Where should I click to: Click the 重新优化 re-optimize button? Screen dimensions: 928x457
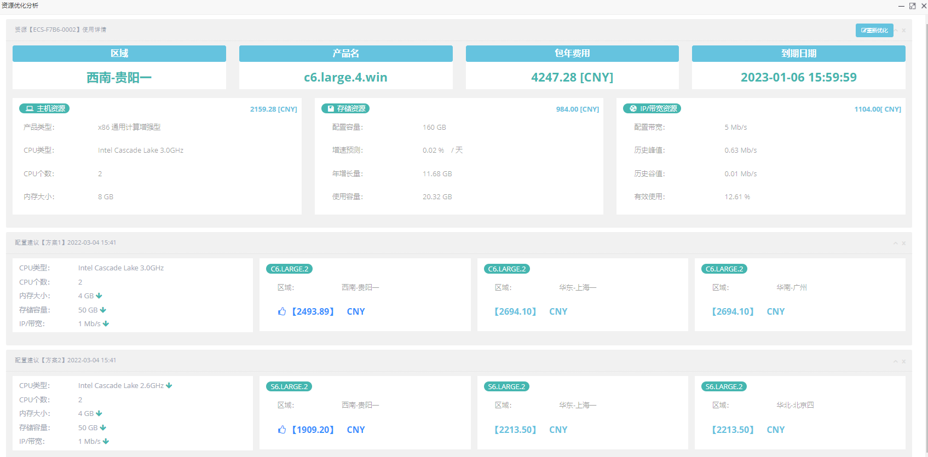(x=874, y=31)
